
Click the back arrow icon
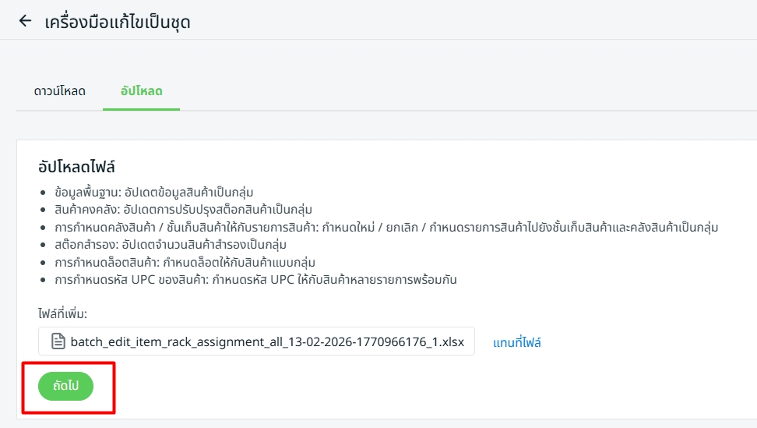point(26,21)
